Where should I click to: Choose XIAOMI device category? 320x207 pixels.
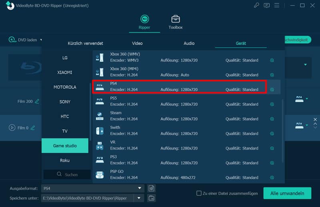(65, 73)
